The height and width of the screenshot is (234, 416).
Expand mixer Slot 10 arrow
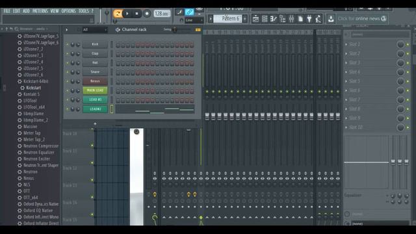coord(346,127)
